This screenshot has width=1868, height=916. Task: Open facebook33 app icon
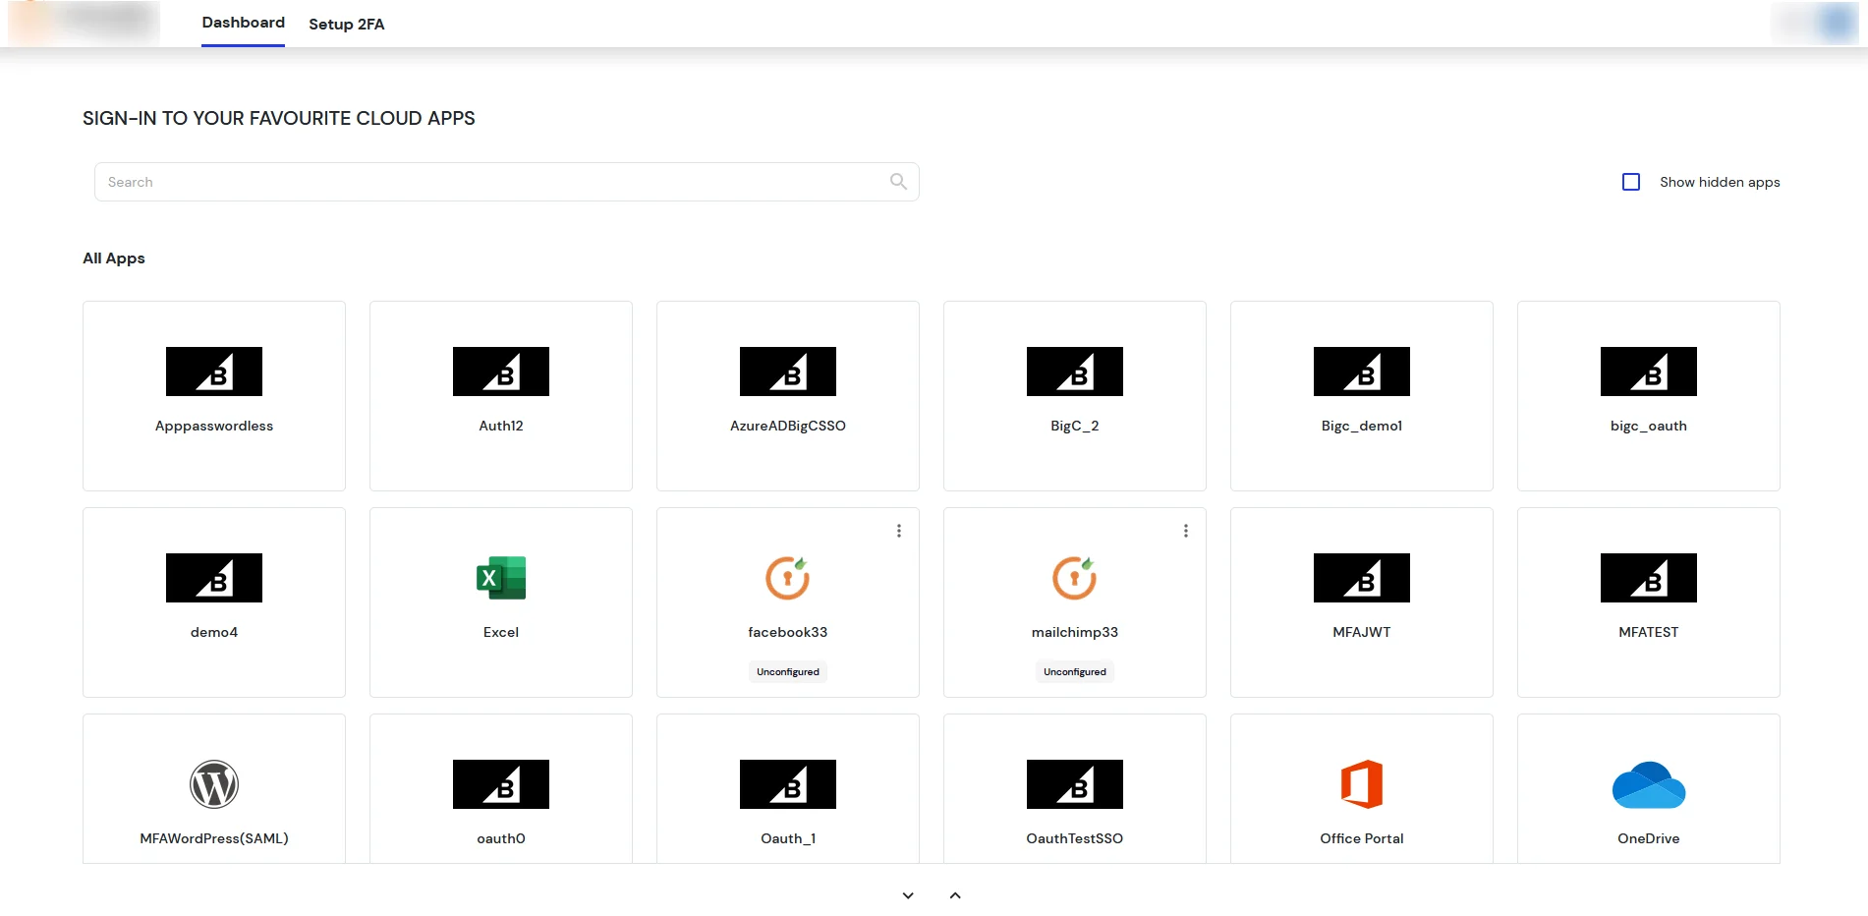[787, 578]
